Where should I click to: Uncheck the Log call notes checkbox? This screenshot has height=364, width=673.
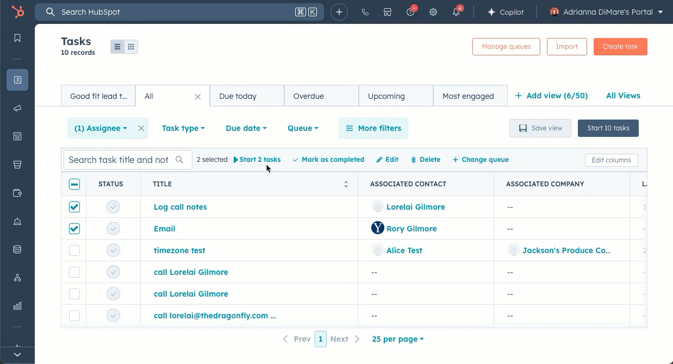(74, 207)
